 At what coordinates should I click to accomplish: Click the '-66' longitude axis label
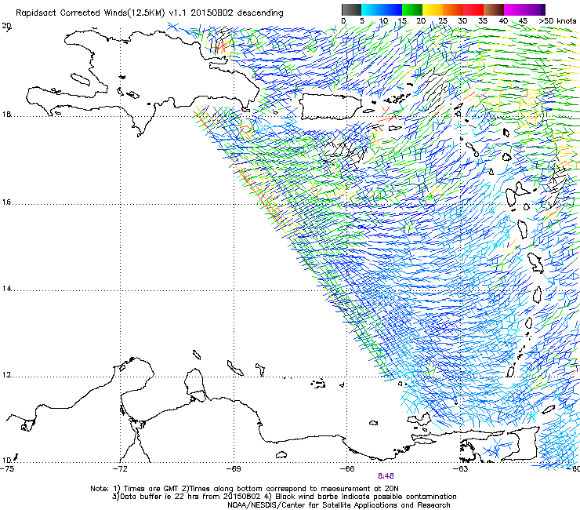(x=347, y=469)
